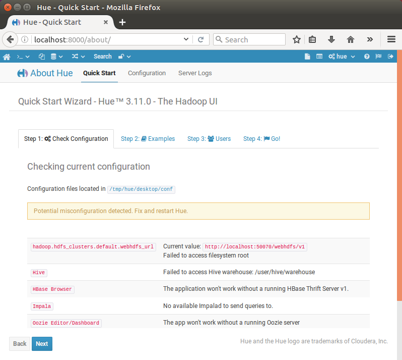Click the checkered flag tour icon
The image size is (402, 360).
tap(378, 57)
